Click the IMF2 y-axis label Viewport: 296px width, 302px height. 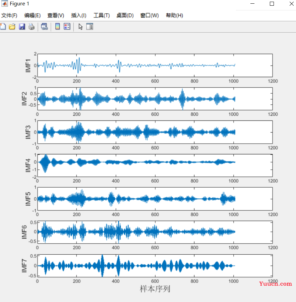point(24,99)
